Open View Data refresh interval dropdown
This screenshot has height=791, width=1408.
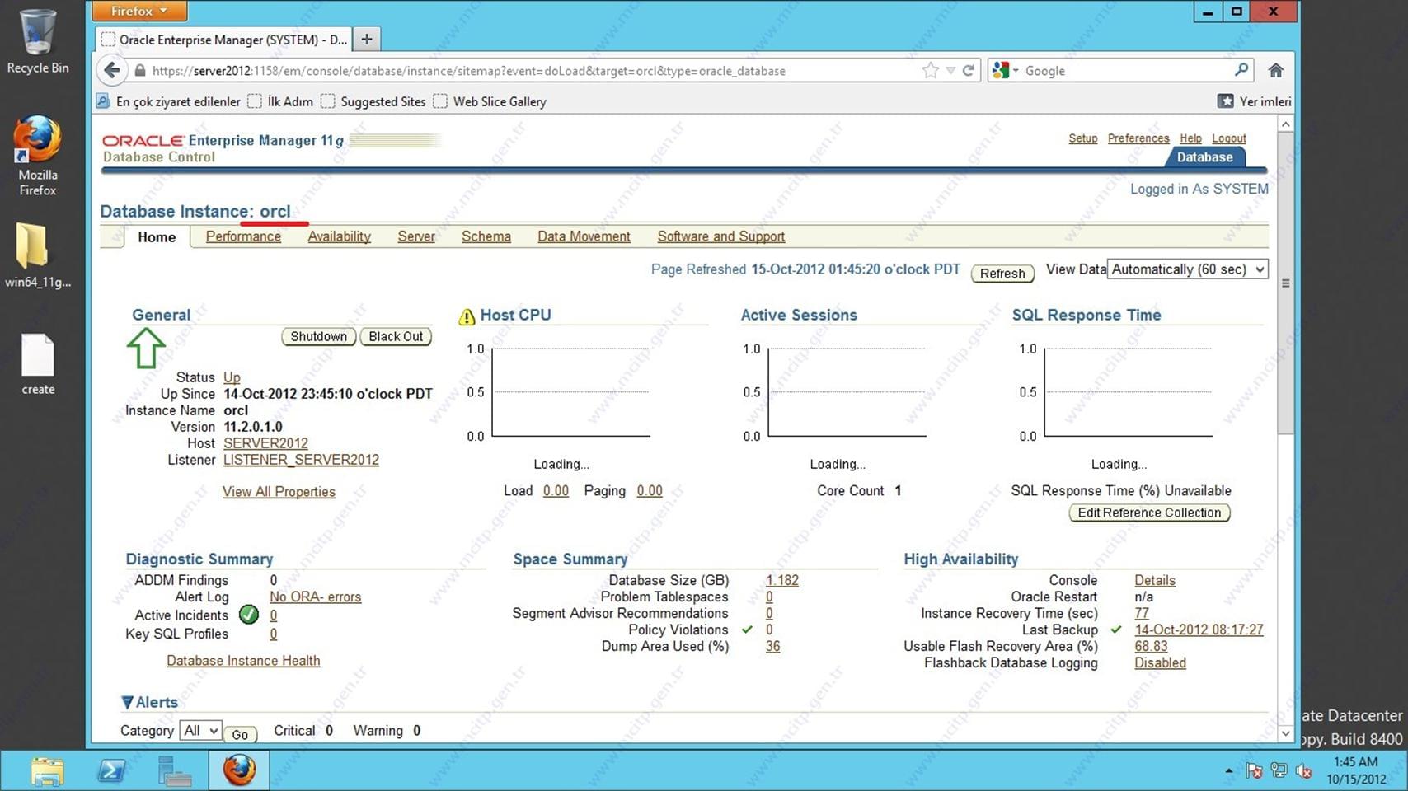(x=1187, y=269)
